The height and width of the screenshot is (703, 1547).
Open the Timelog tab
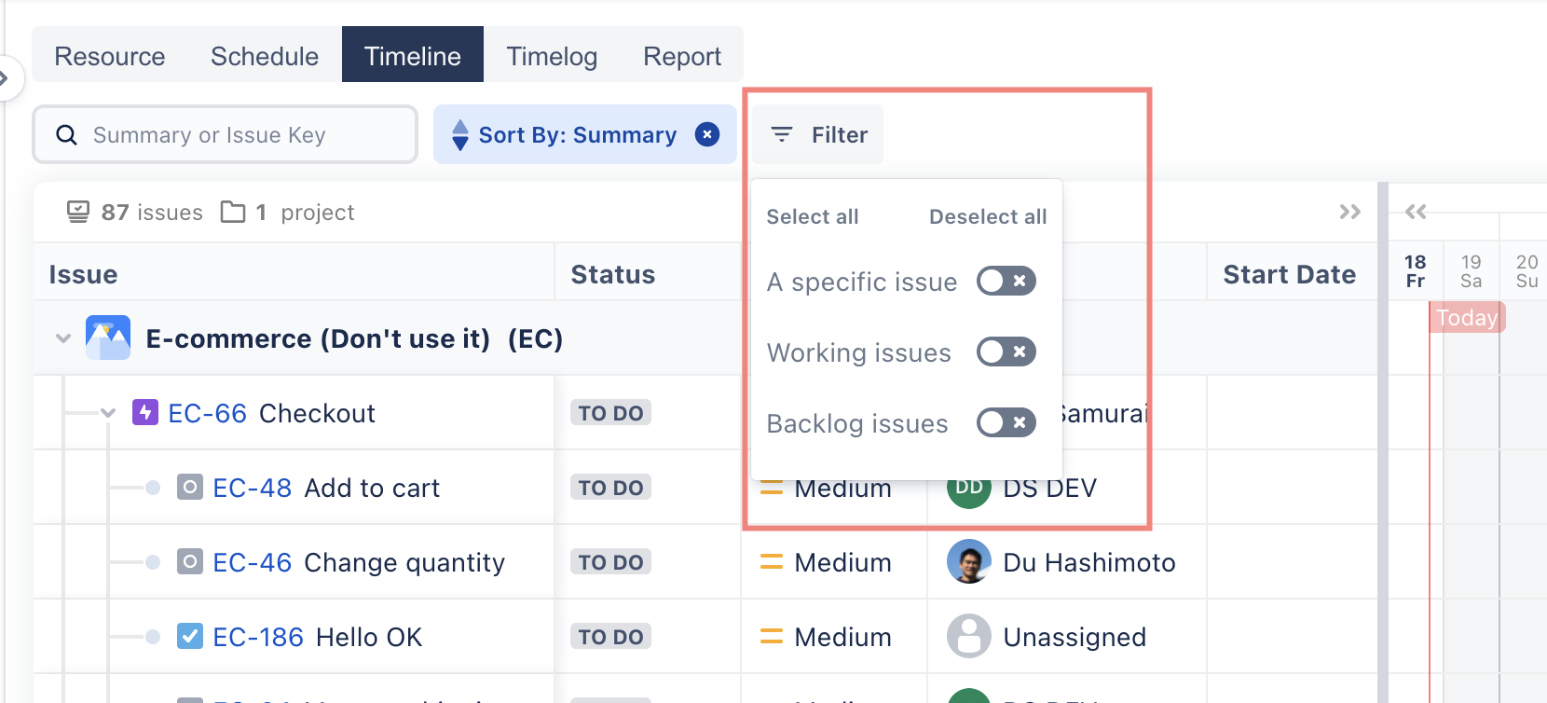[x=552, y=56]
